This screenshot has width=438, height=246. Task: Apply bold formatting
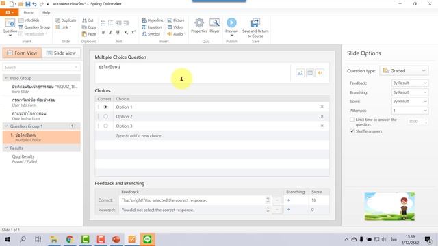click(x=103, y=33)
